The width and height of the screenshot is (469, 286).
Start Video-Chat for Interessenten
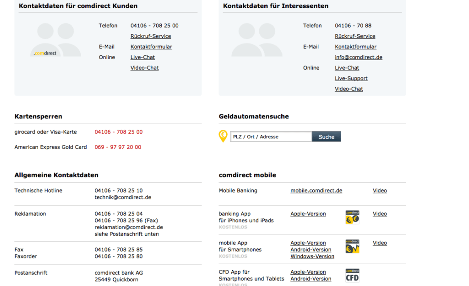point(349,89)
